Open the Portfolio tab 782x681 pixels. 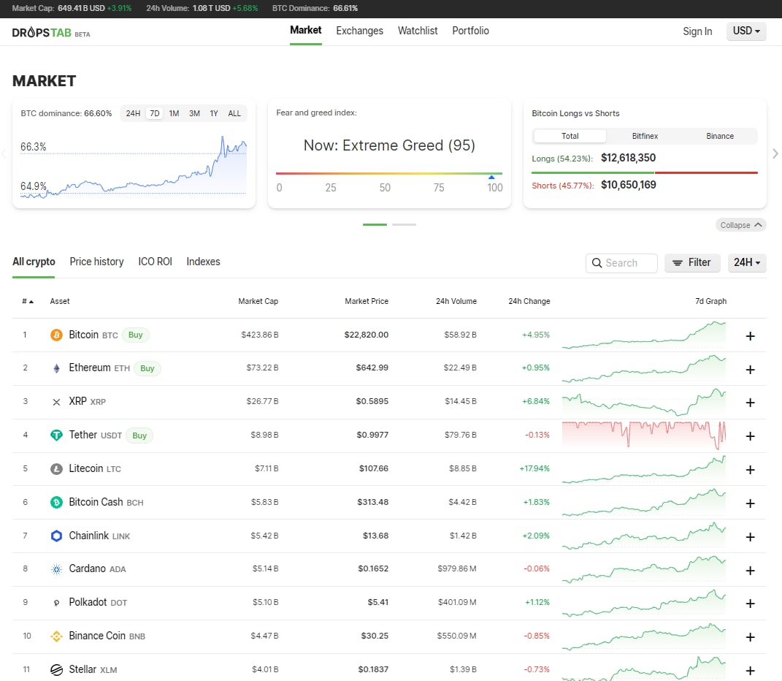(x=470, y=31)
